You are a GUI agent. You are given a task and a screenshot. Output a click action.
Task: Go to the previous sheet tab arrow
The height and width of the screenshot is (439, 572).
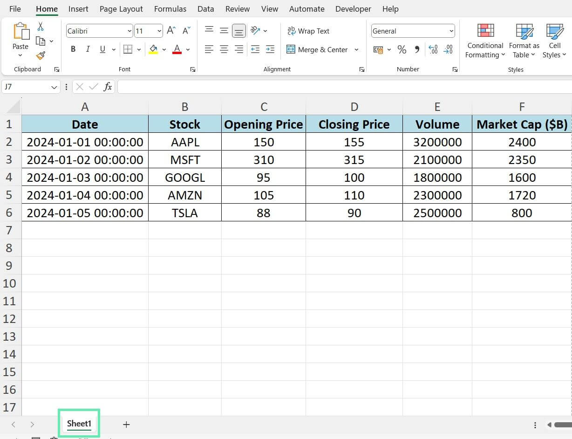click(14, 424)
